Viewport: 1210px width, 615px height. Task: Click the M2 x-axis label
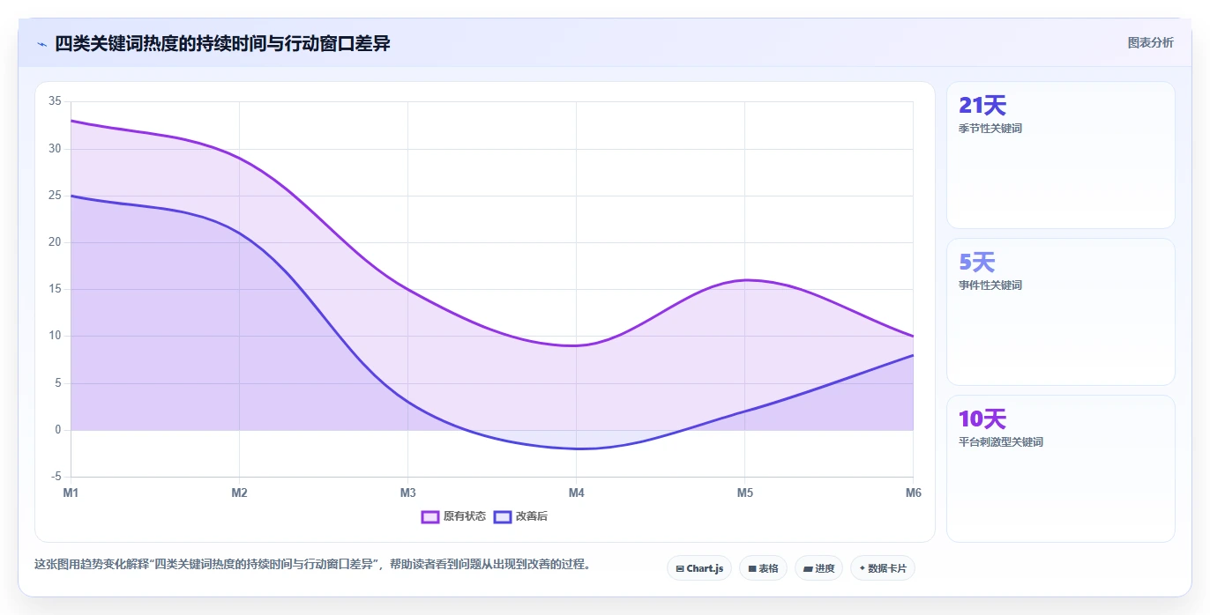pyautogui.click(x=239, y=493)
